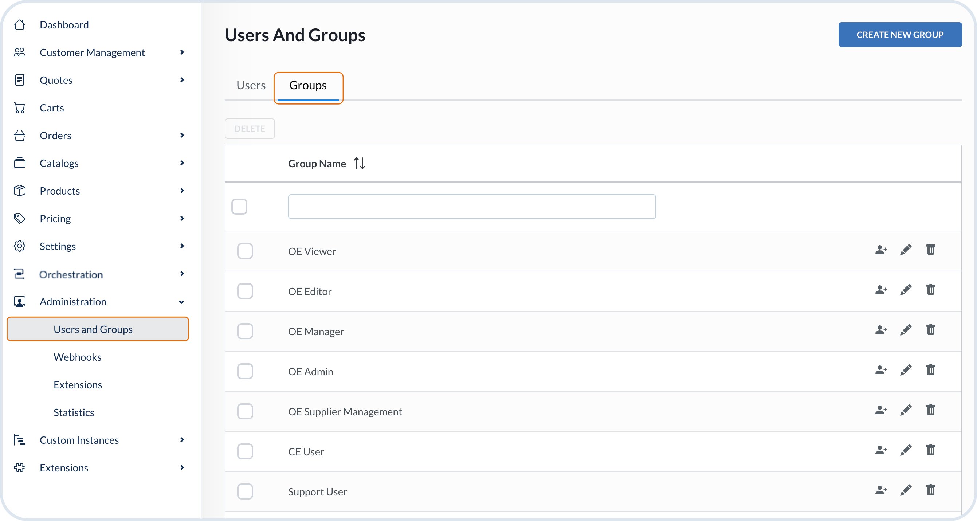Image resolution: width=977 pixels, height=521 pixels.
Task: Click the add user icon for OE Viewer
Action: click(881, 250)
